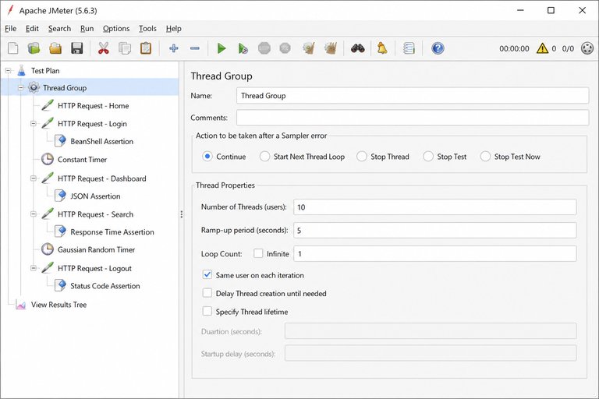Open the Run menu
599x399 pixels.
coord(87,29)
